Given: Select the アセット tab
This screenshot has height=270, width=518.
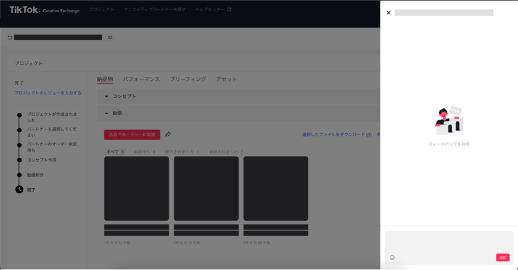Looking at the screenshot, I should (226, 80).
